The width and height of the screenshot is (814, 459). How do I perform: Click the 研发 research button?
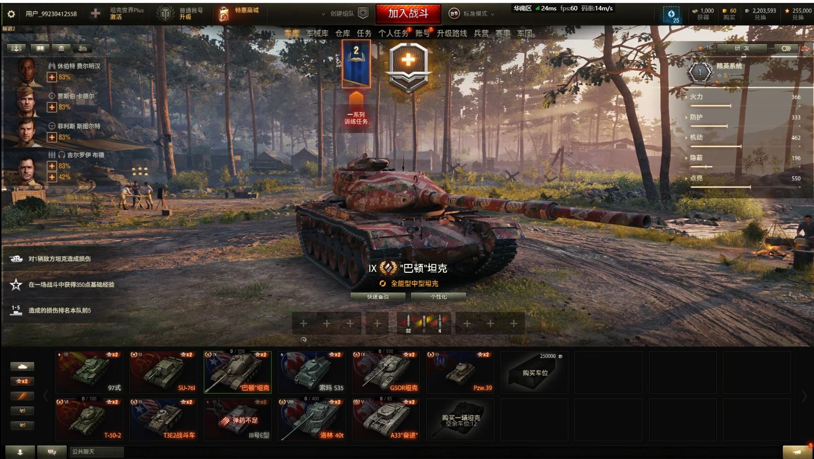coord(742,48)
